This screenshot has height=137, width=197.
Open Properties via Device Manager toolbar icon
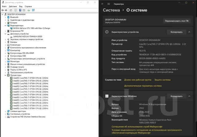point(15,10)
